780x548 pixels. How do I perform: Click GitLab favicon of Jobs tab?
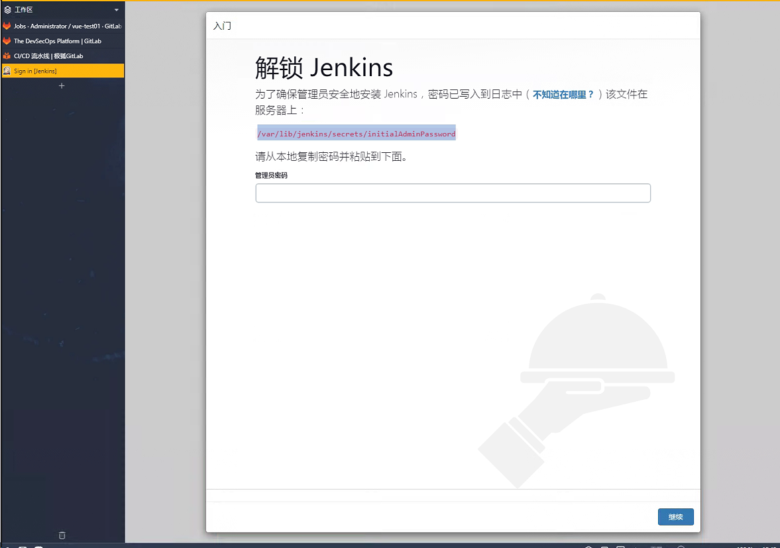point(7,26)
